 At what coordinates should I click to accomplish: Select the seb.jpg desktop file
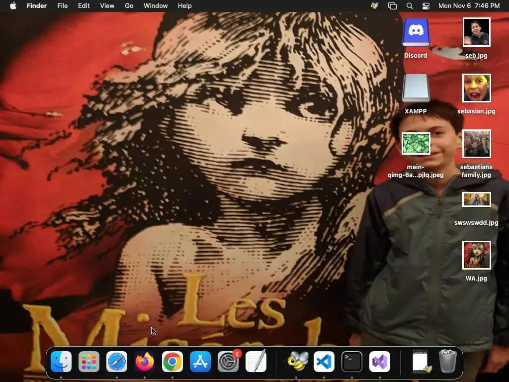[x=476, y=32]
